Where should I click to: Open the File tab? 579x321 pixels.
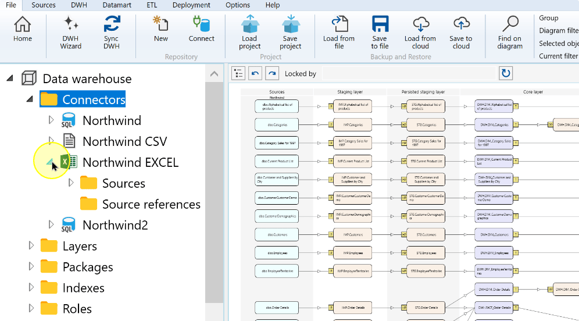[11, 5]
